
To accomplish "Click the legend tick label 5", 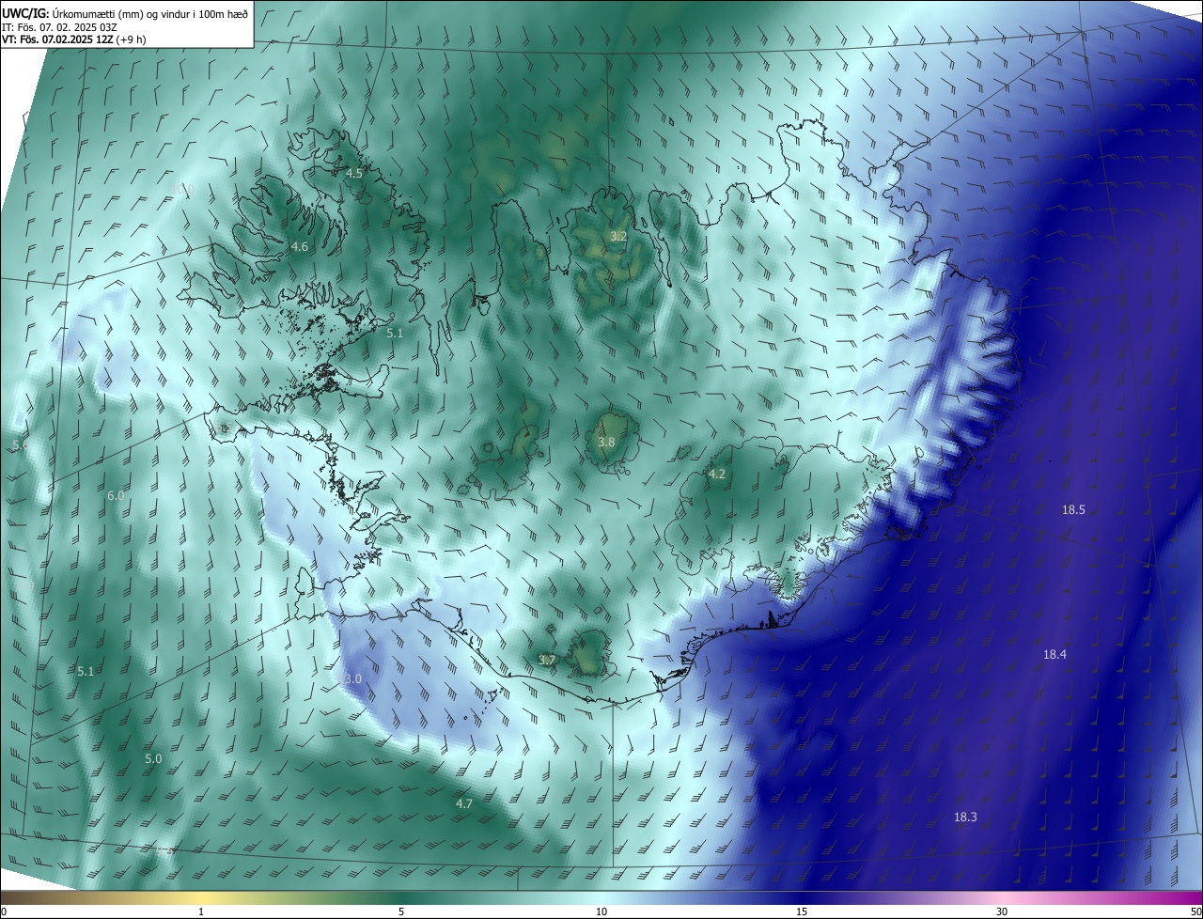I will coord(401,911).
